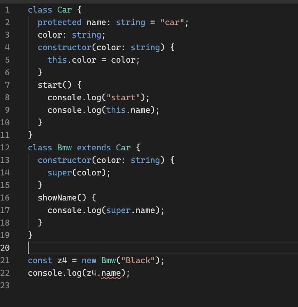The height and width of the screenshot is (307, 298).
Task: Click line number 12 in the gutter
Action: 5,148
